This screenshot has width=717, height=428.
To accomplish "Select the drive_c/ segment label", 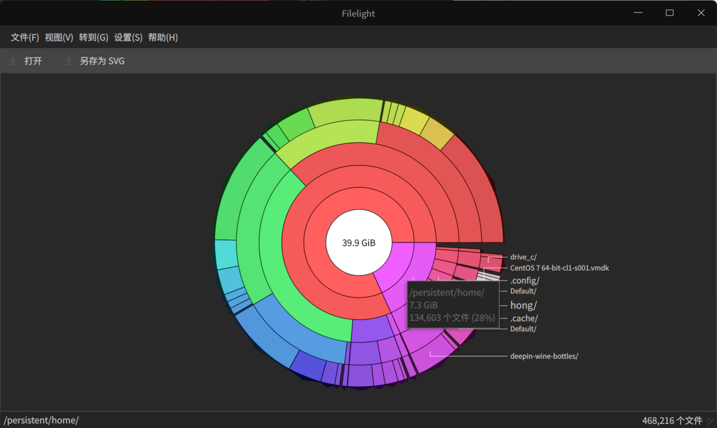I will (523, 257).
